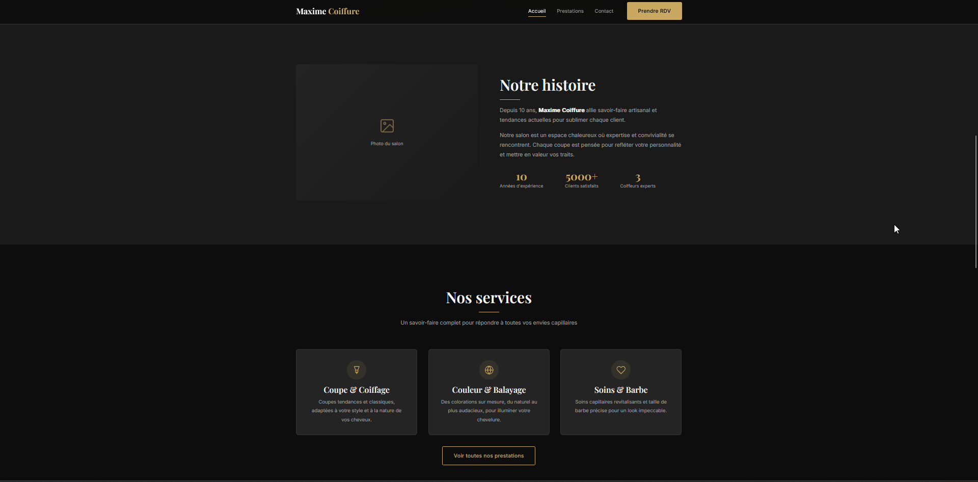Select the Couleur & Balayage card title
This screenshot has height=482, width=978.
[489, 390]
